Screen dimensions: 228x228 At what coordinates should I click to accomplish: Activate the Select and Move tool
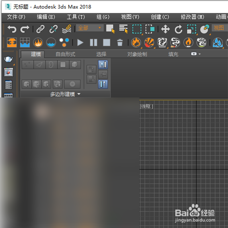[165, 29]
